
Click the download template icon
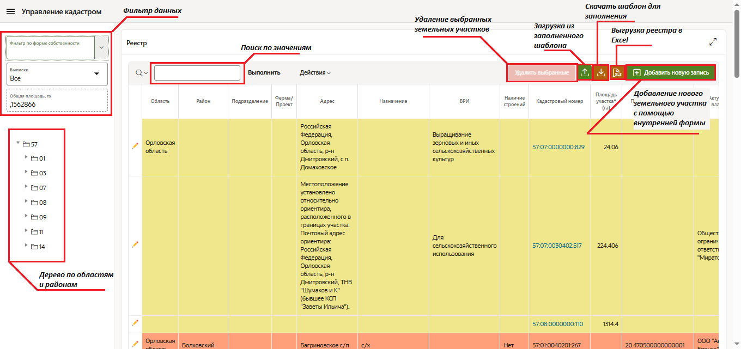point(601,72)
